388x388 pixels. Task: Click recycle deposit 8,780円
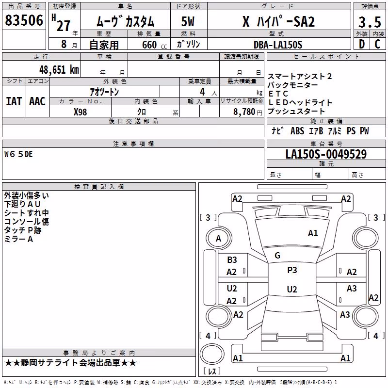point(248,112)
